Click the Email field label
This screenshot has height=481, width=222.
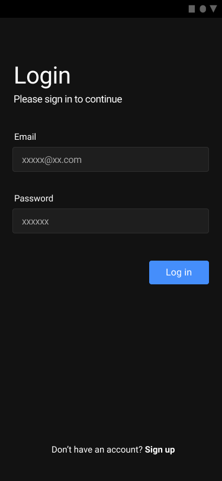click(x=25, y=137)
